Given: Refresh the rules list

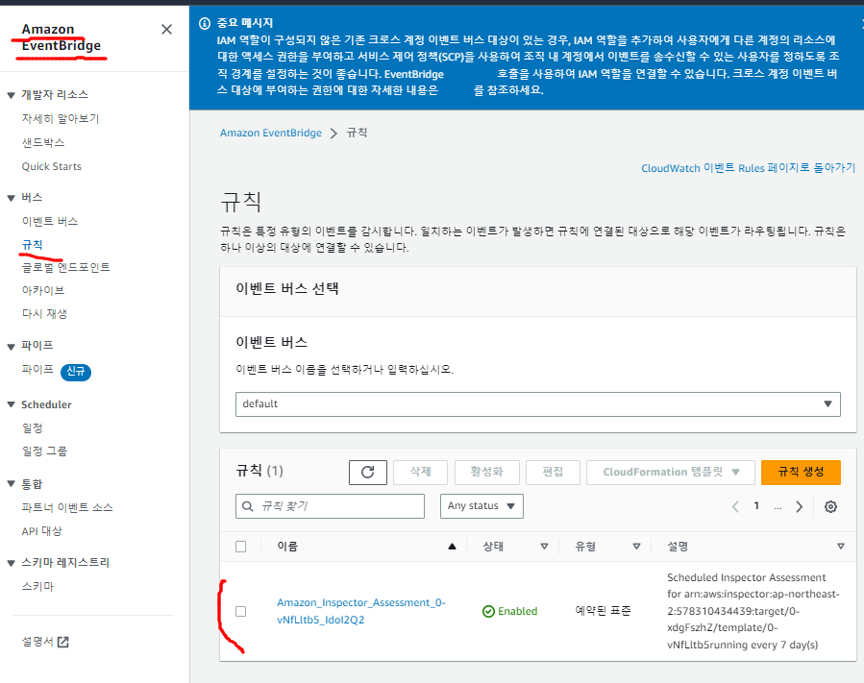Looking at the screenshot, I should [x=367, y=472].
